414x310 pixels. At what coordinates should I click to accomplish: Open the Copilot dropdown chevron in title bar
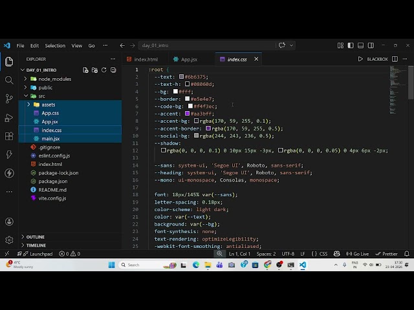point(292,45)
